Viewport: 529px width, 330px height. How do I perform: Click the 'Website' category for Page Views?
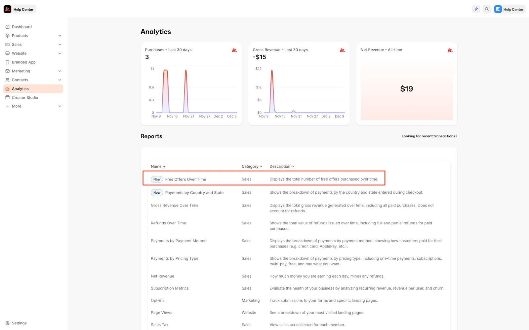(249, 313)
